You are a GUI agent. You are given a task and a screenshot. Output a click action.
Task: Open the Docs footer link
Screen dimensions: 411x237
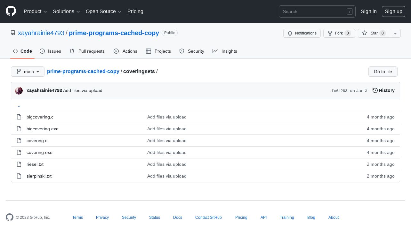[x=178, y=218]
